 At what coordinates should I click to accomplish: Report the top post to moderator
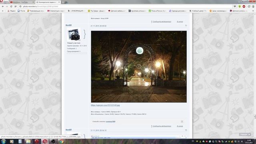click(x=162, y=22)
